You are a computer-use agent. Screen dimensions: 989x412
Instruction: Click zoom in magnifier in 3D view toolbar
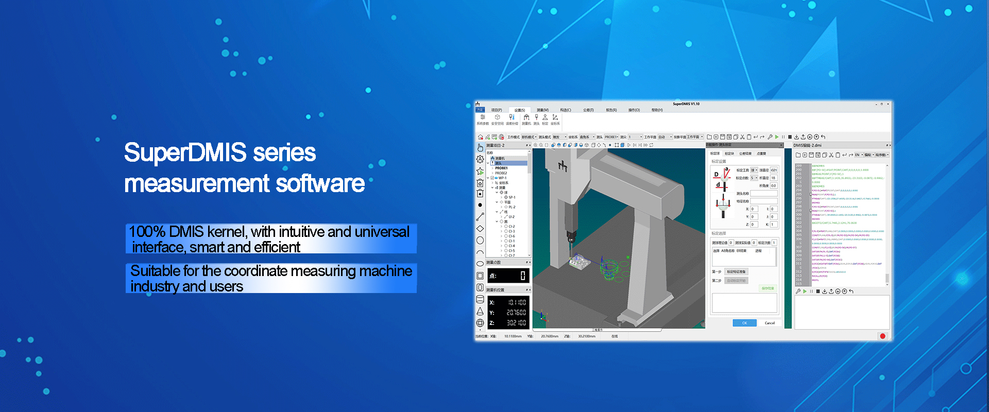click(535, 145)
